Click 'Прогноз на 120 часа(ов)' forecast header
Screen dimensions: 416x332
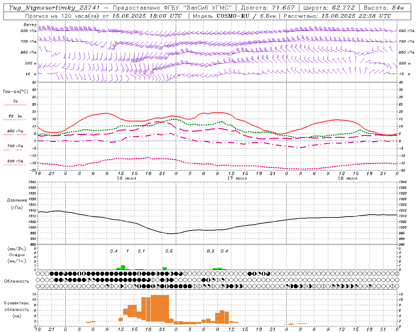click(x=63, y=16)
